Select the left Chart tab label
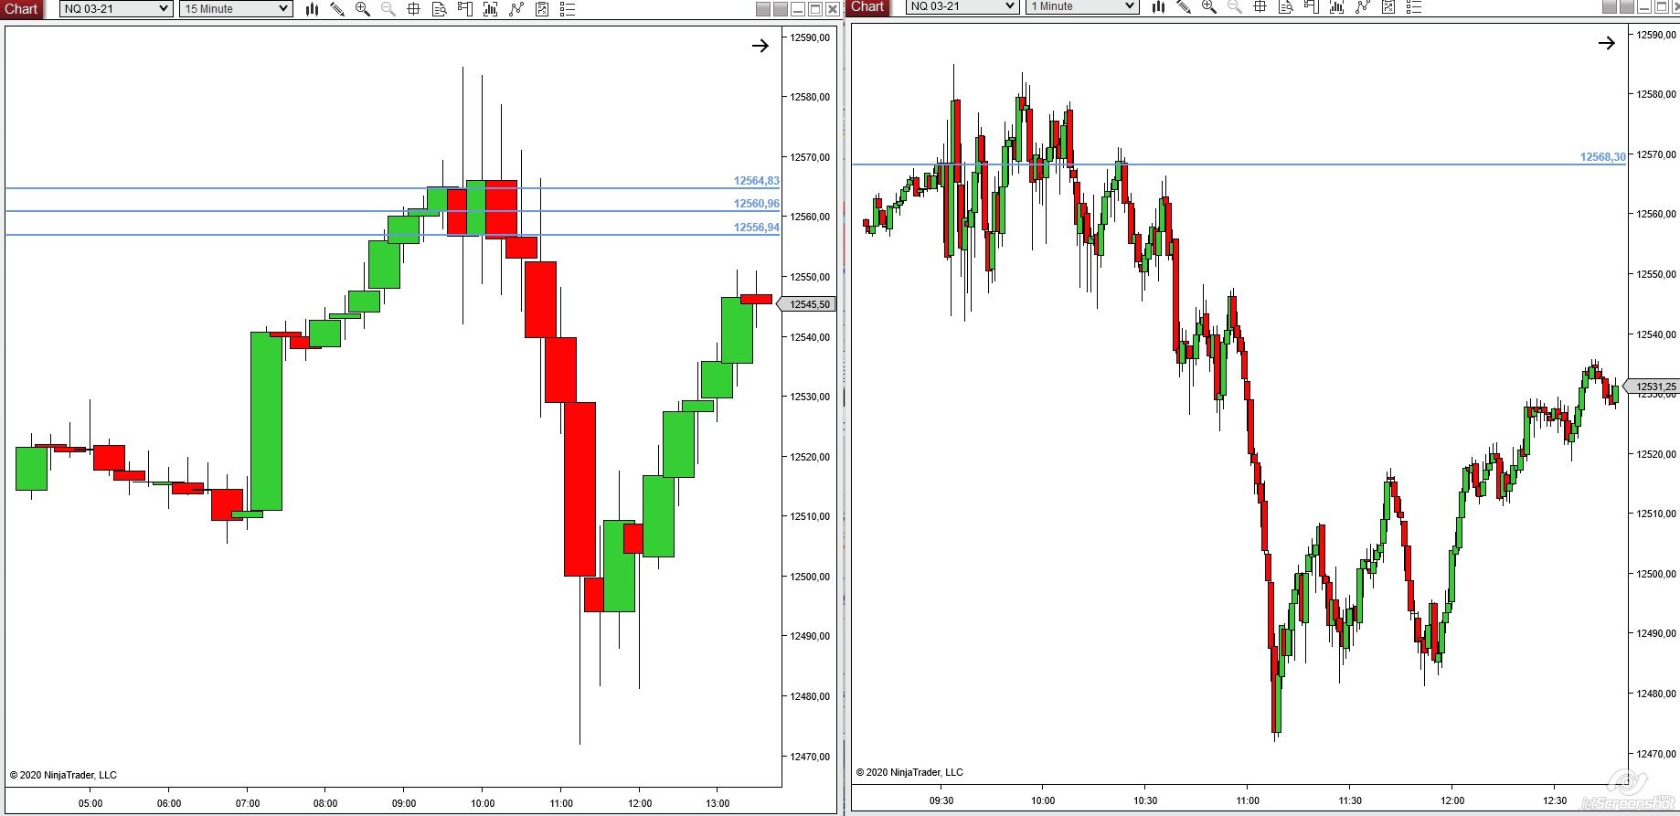Image resolution: width=1680 pixels, height=816 pixels. click(21, 9)
